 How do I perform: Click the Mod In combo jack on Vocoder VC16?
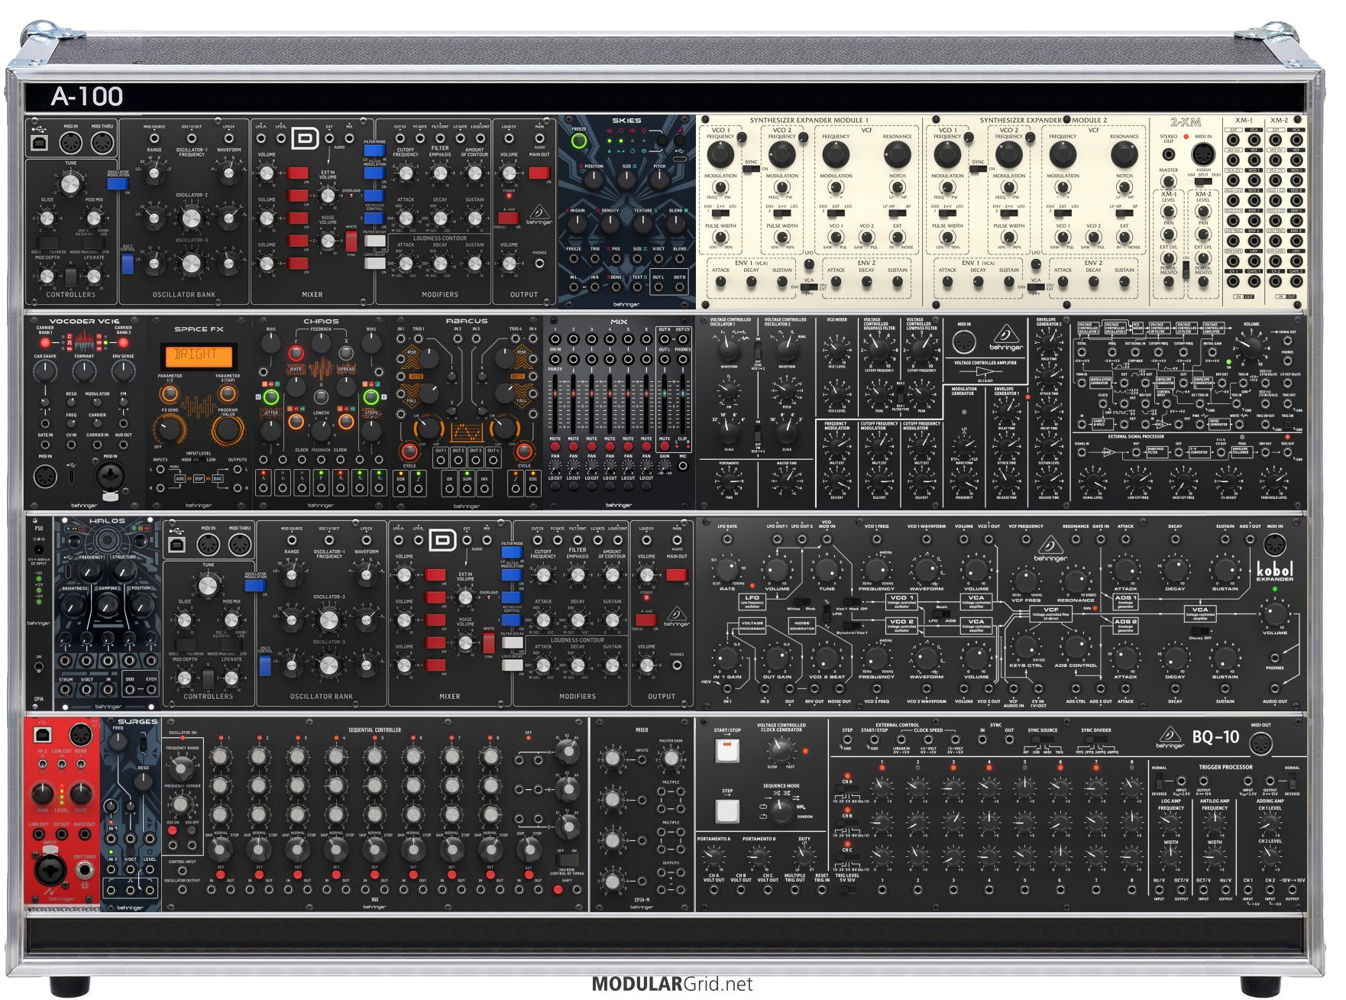[x=110, y=477]
